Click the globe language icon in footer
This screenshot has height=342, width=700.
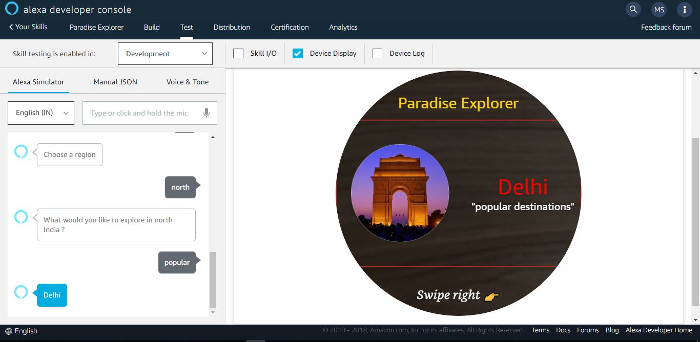(x=8, y=331)
